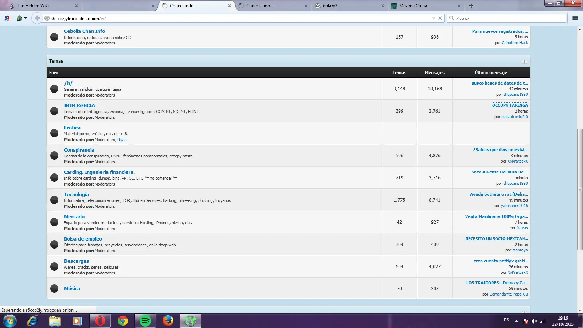583x328 pixels.
Task: Open Tor Browser globe icon in taskbar
Action: [191, 321]
